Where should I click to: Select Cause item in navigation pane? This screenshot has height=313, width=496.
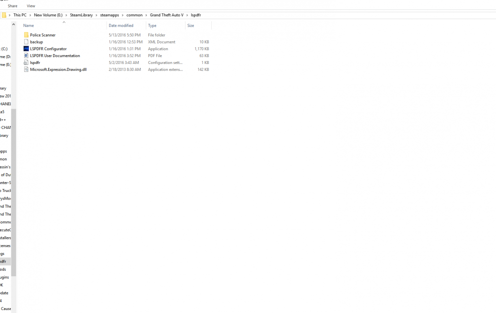(x=5, y=309)
